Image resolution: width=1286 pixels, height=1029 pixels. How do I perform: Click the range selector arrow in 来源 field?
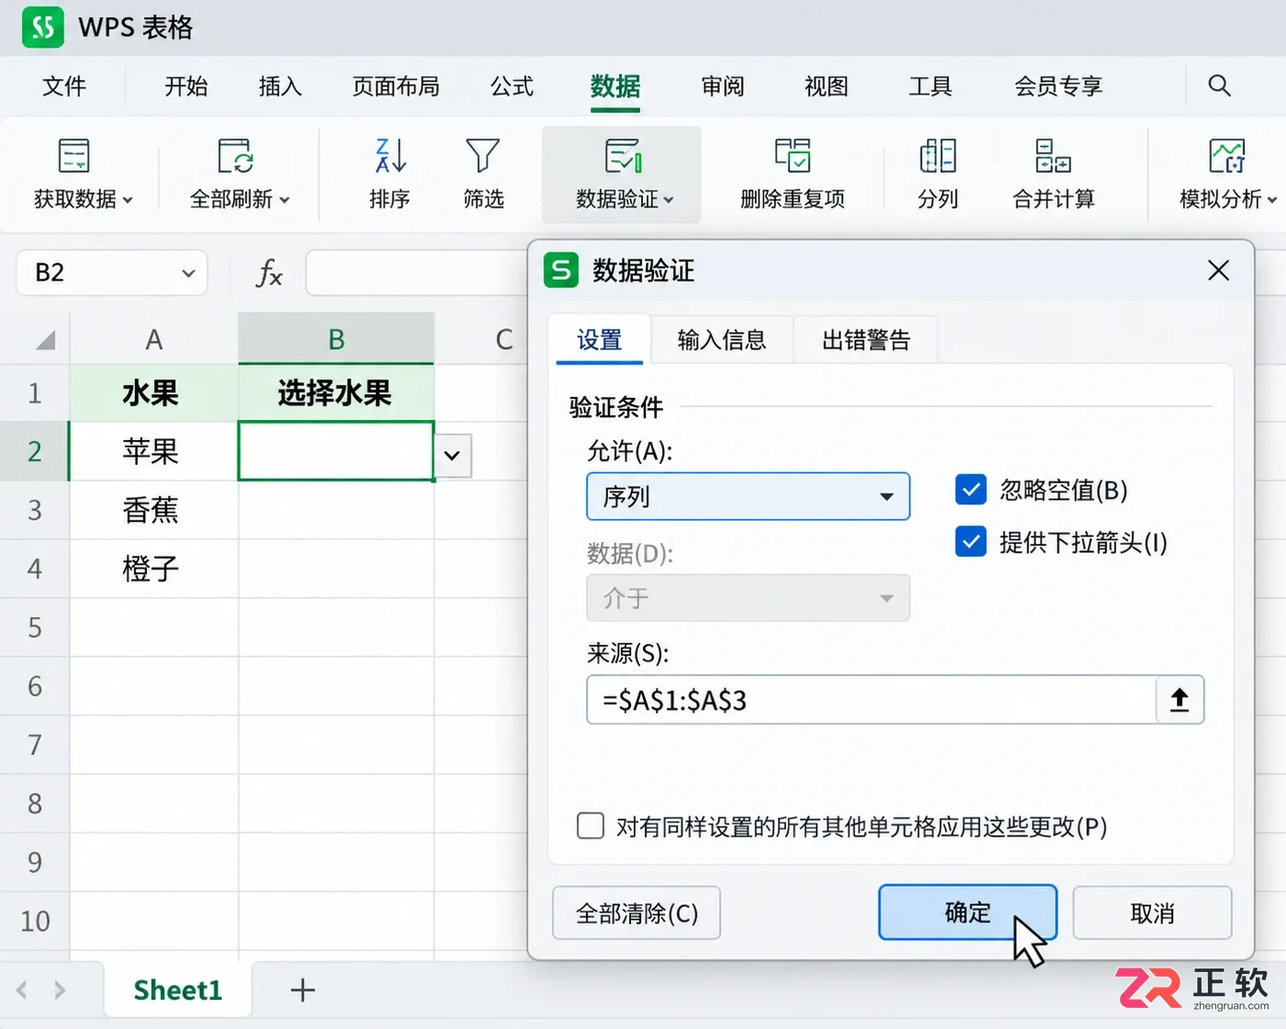pyautogui.click(x=1180, y=700)
